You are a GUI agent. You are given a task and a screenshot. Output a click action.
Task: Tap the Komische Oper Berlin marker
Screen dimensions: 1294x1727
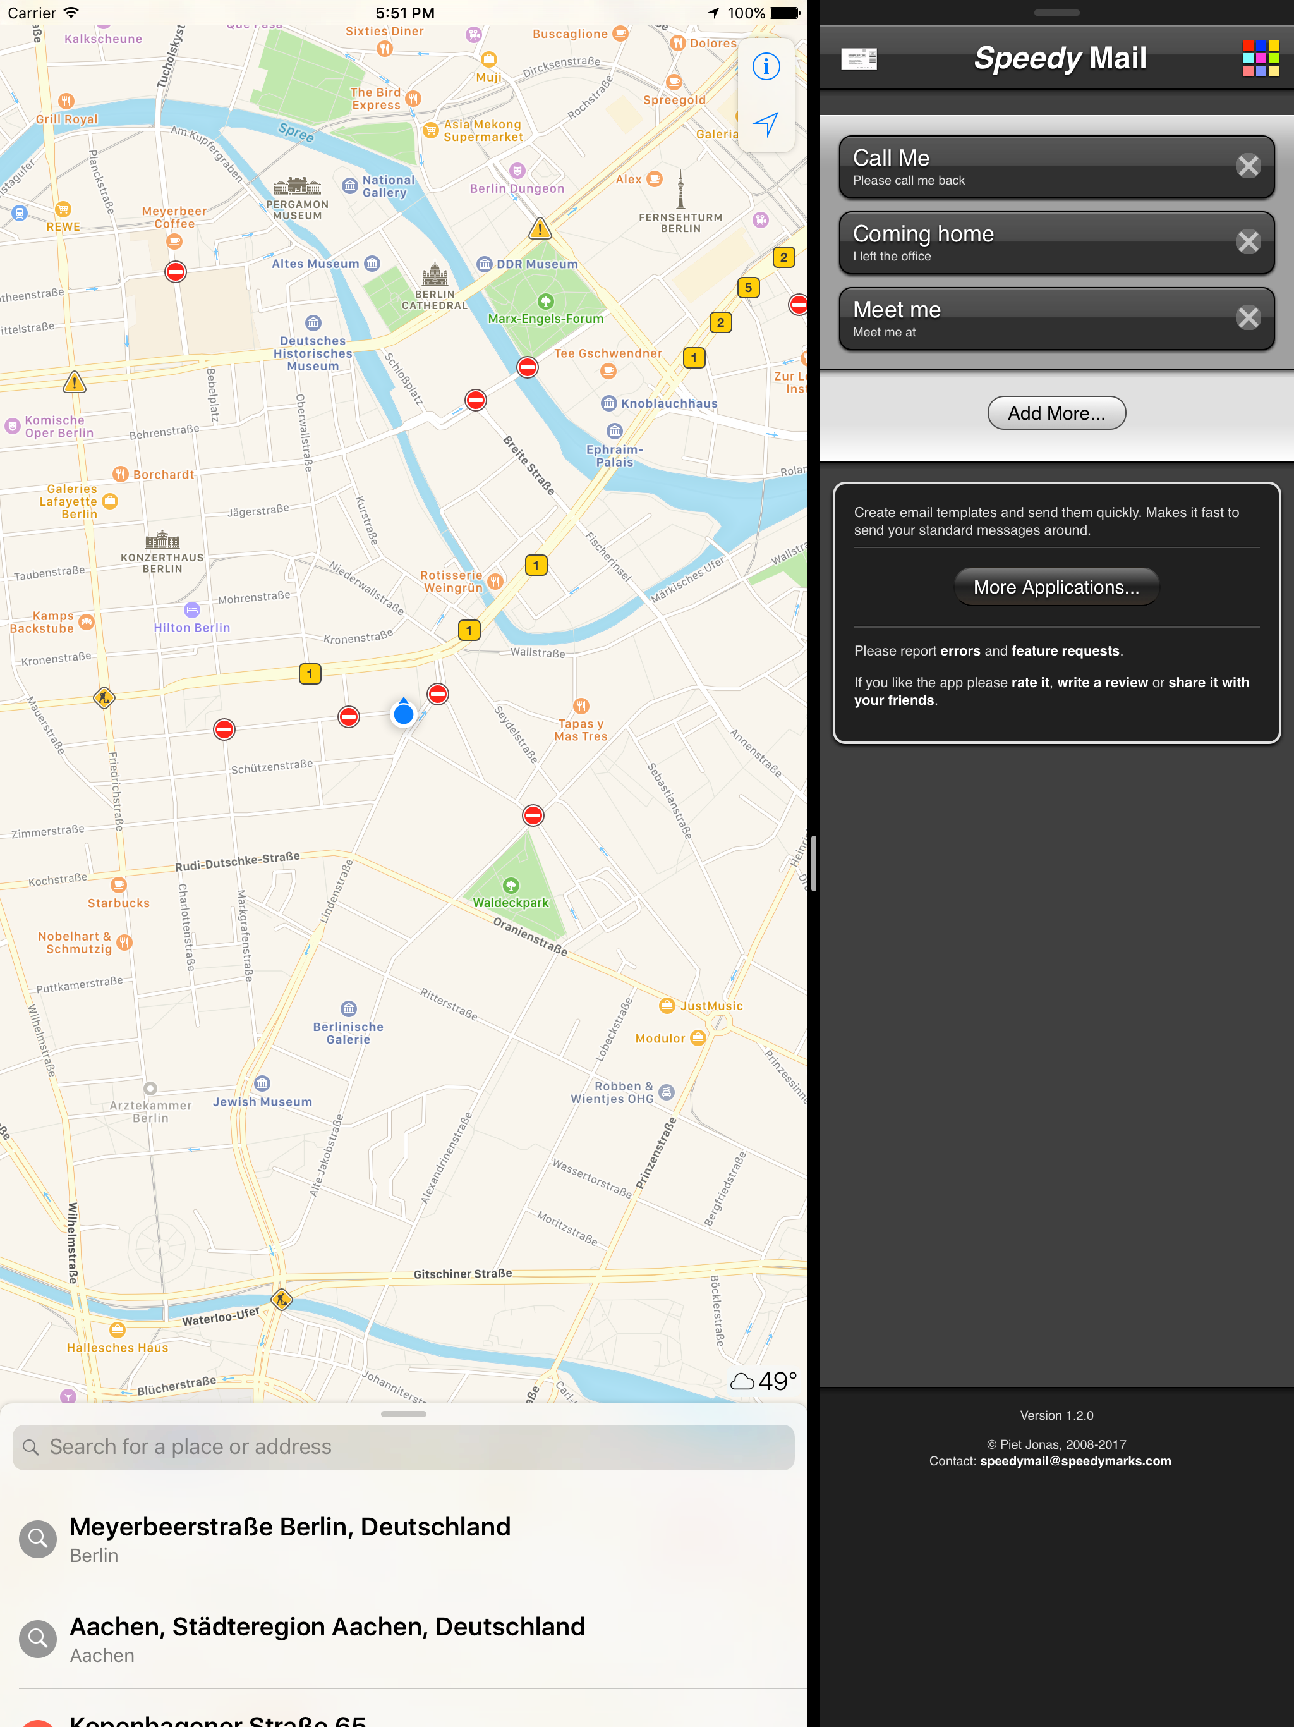[x=13, y=426]
